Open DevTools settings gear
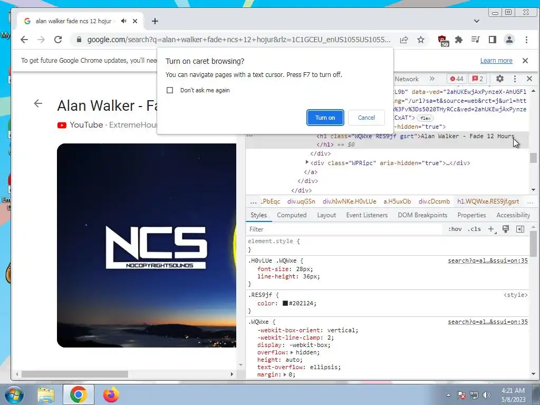 (500, 79)
